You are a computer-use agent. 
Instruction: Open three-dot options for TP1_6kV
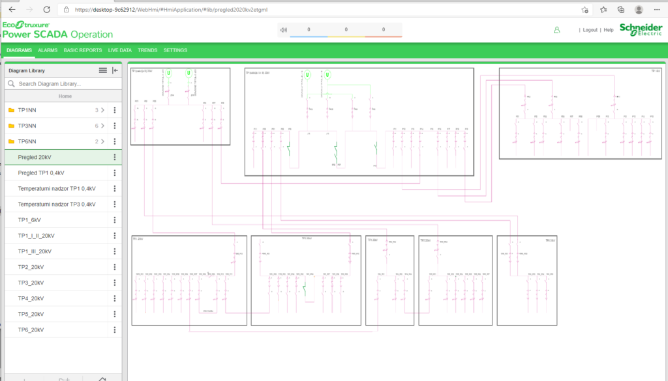(115, 220)
